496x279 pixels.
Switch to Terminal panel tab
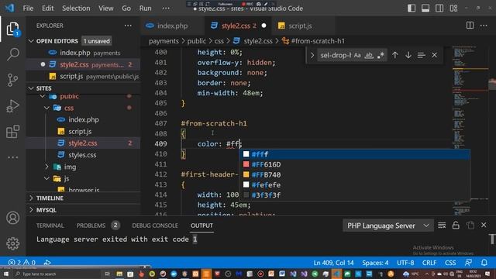click(x=50, y=226)
